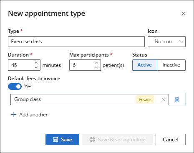Set Status to Active
The width and height of the screenshot is (194, 153).
click(145, 65)
